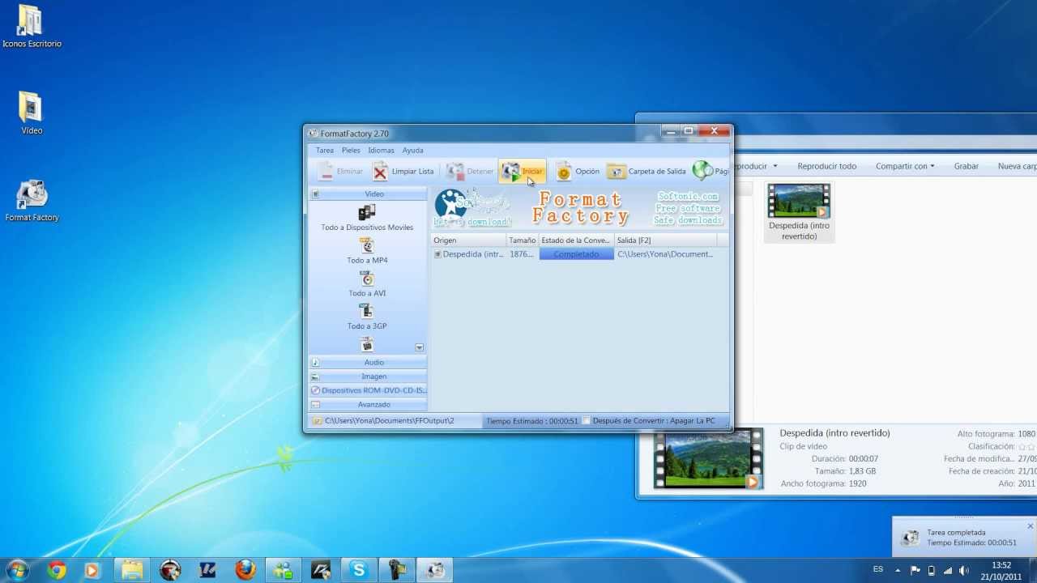Open the Opción settings gear
Image resolution: width=1037 pixels, height=583 pixels.
(x=578, y=172)
